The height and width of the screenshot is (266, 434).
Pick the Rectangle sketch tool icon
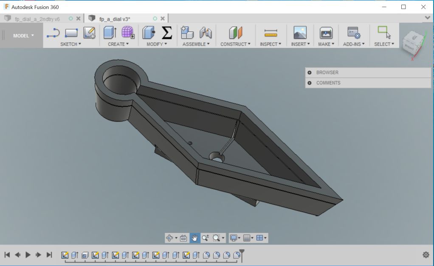pos(71,33)
